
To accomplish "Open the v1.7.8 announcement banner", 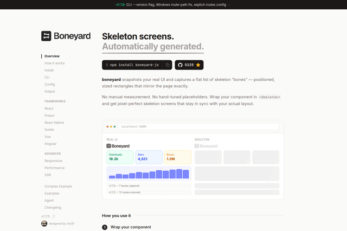I will click(x=173, y=5).
